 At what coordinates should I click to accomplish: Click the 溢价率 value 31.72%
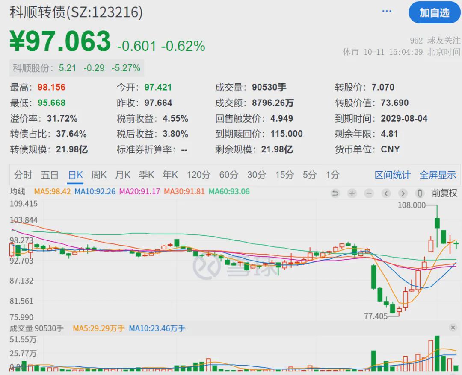click(x=62, y=119)
